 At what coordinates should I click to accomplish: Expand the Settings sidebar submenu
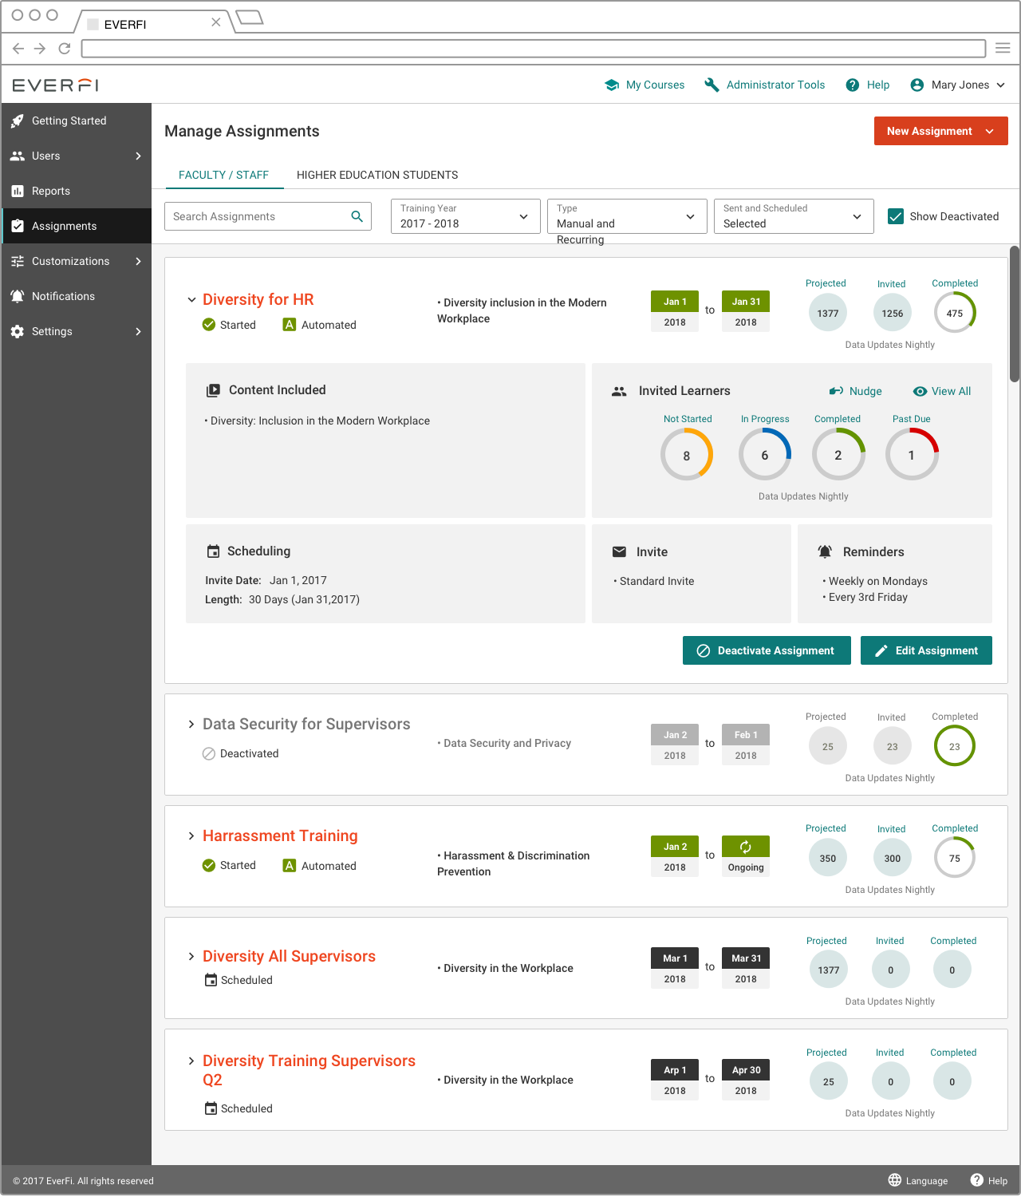138,332
